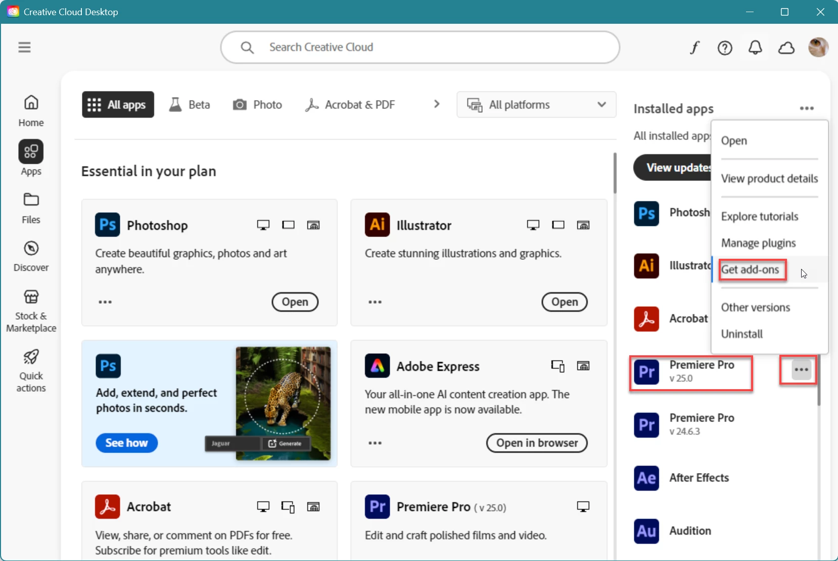Click the Acrobat card app icon
Image resolution: width=838 pixels, height=561 pixels.
pos(108,506)
